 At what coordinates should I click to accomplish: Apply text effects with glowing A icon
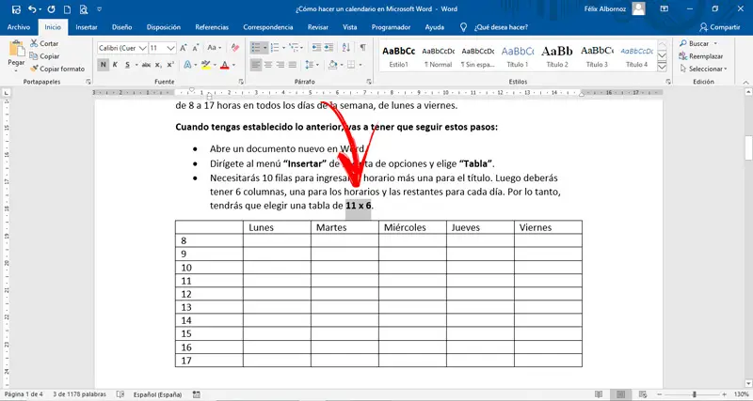click(x=187, y=65)
